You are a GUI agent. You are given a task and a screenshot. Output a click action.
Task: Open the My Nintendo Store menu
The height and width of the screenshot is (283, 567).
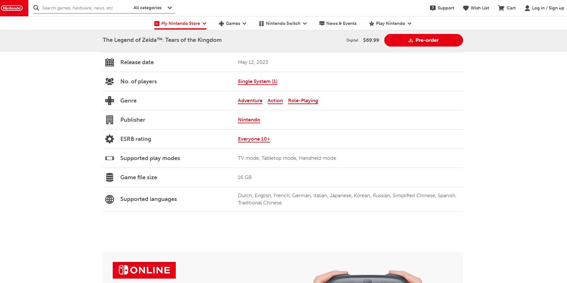pyautogui.click(x=180, y=24)
